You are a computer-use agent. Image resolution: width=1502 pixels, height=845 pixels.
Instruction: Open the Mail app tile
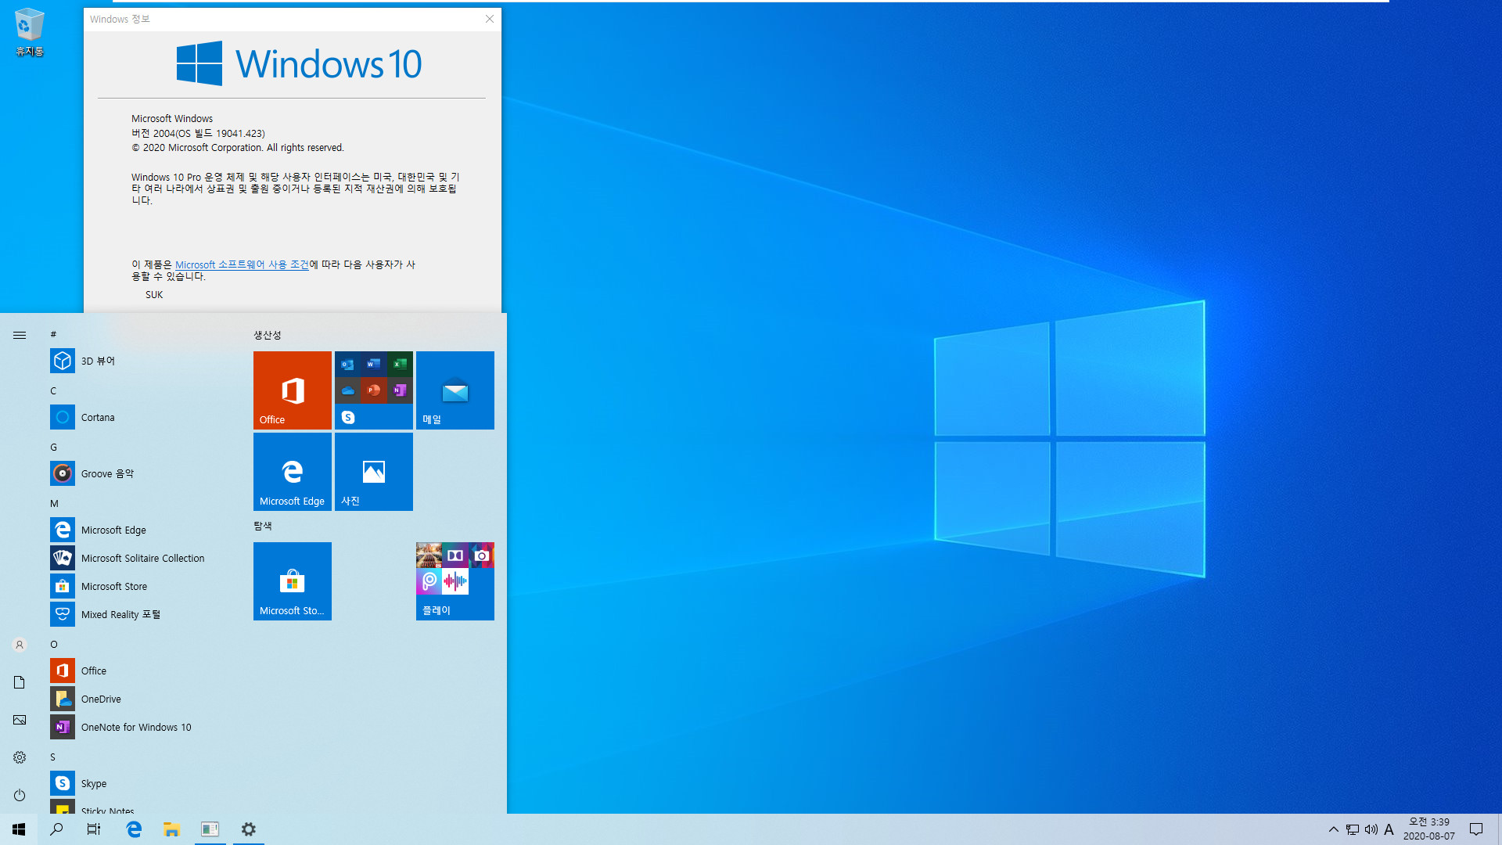coord(455,390)
